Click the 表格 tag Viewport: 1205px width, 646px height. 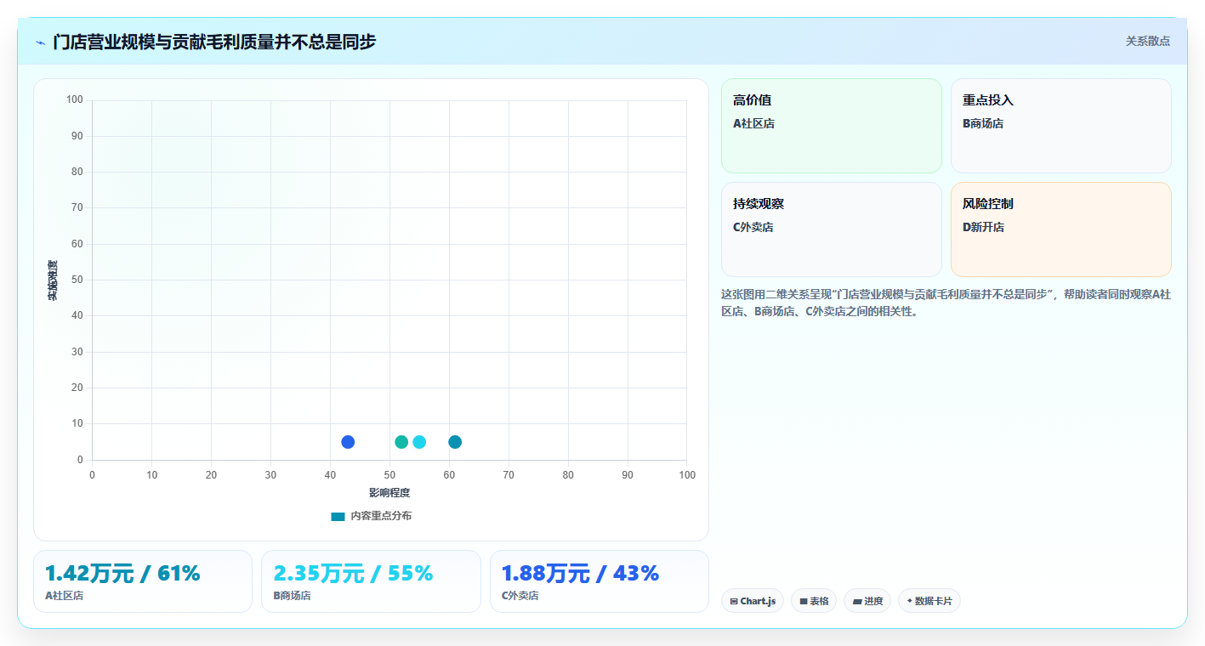[x=814, y=601]
